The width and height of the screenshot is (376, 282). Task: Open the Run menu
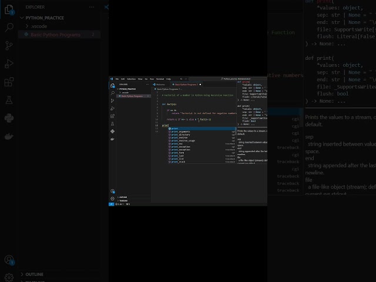(152, 79)
